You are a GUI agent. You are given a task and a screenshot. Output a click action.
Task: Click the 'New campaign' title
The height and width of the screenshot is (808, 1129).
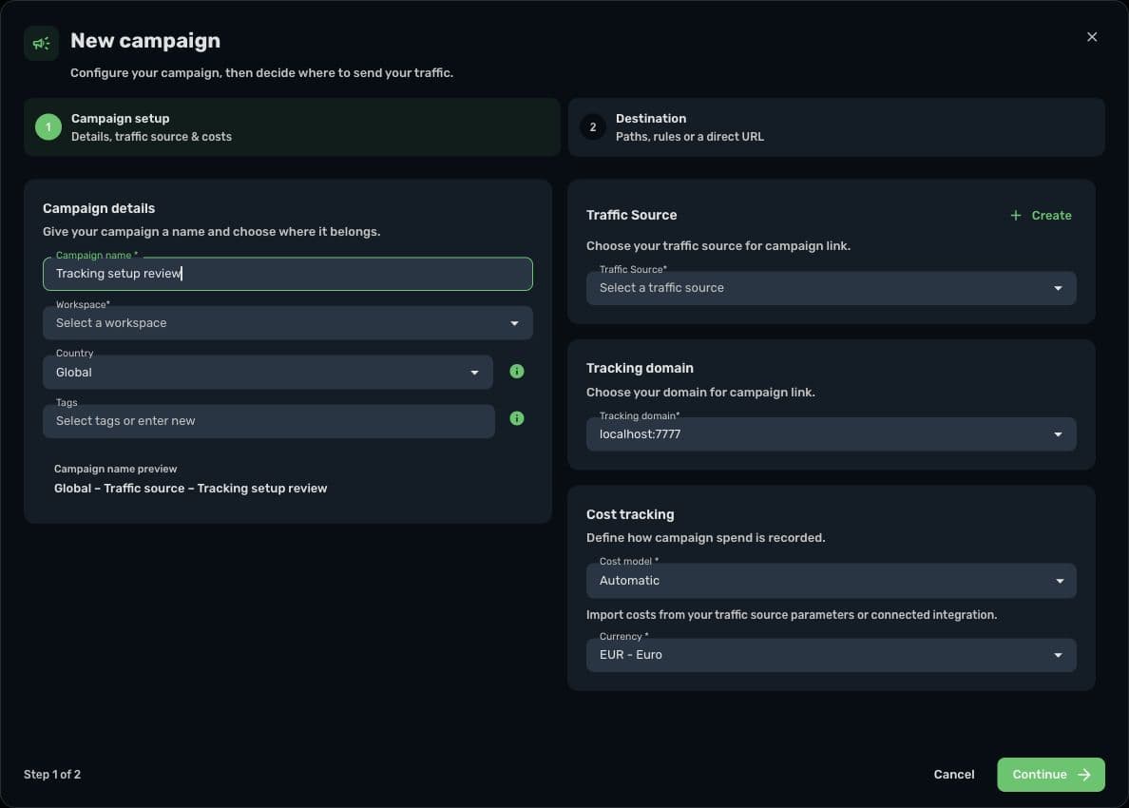click(145, 40)
